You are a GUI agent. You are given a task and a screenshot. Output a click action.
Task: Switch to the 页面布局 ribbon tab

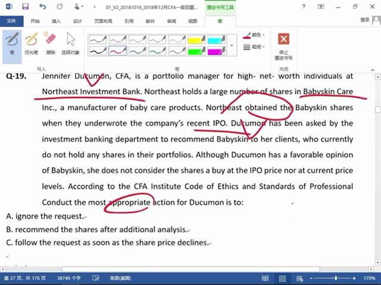click(103, 20)
